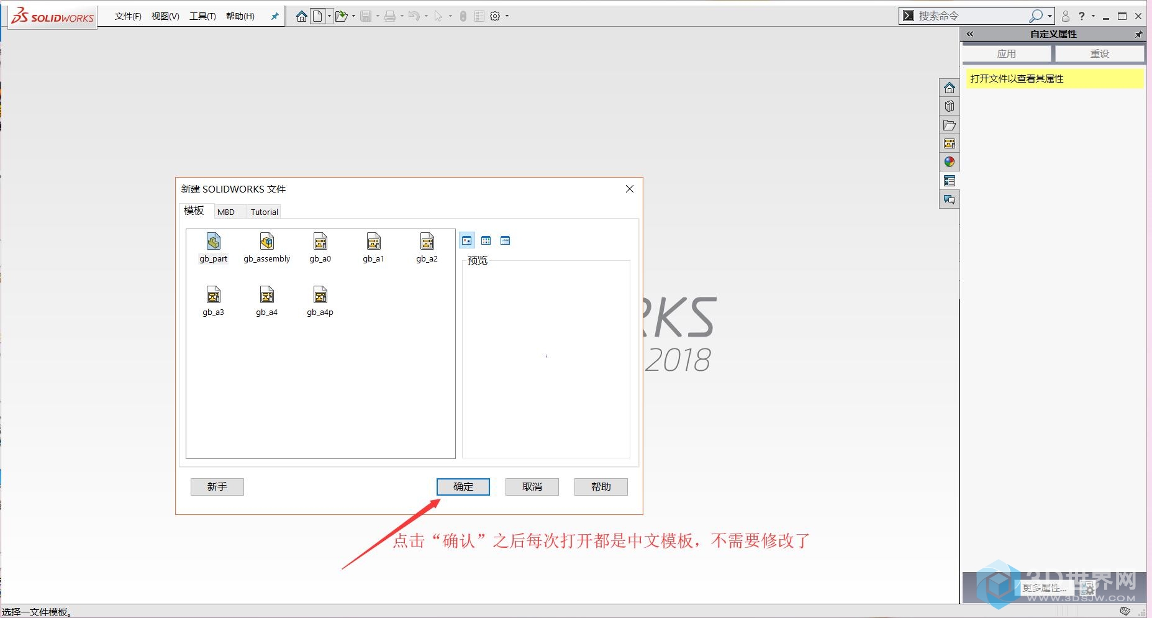Click the 帮助 button in dialog
Screen dimensions: 1152x618
click(x=601, y=486)
